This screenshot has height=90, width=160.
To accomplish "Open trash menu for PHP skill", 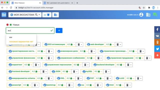I will click(x=108, y=78).
